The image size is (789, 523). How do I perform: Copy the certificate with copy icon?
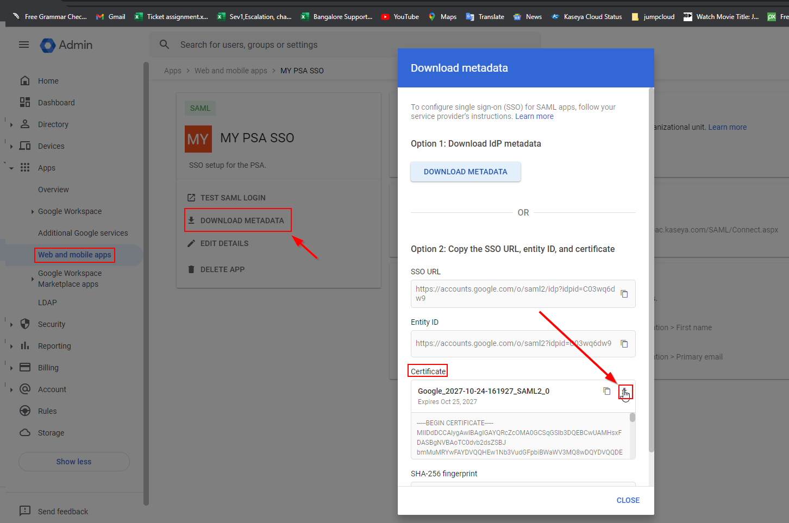pyautogui.click(x=607, y=391)
